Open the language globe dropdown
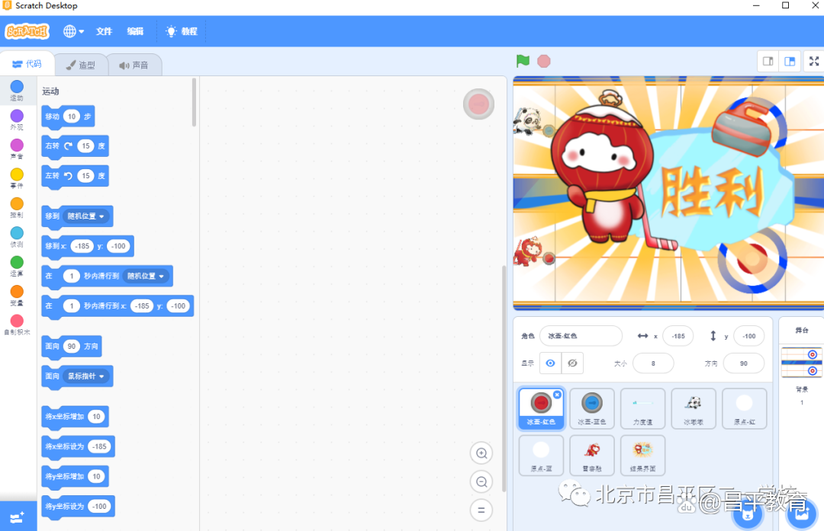 pyautogui.click(x=73, y=31)
